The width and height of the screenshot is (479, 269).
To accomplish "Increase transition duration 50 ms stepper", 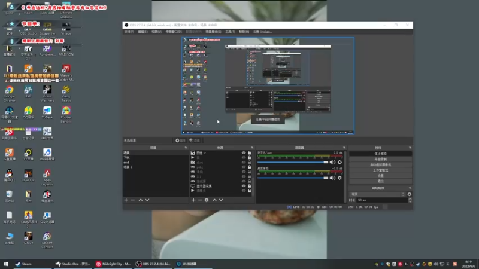I will coord(410,199).
